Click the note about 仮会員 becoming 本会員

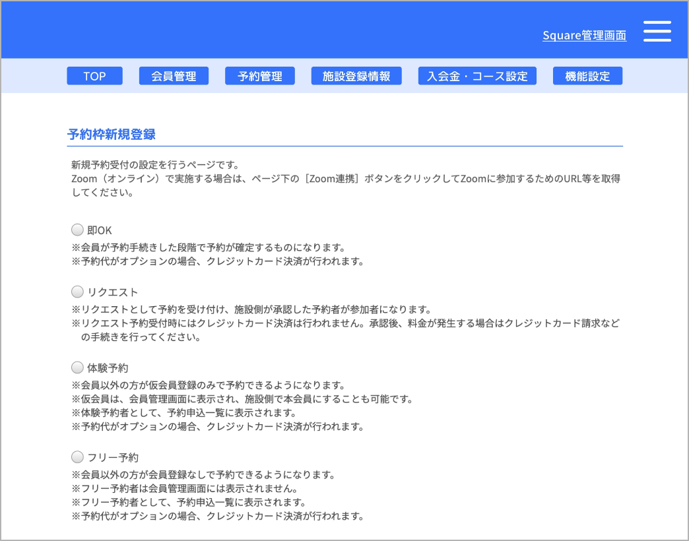tap(242, 399)
